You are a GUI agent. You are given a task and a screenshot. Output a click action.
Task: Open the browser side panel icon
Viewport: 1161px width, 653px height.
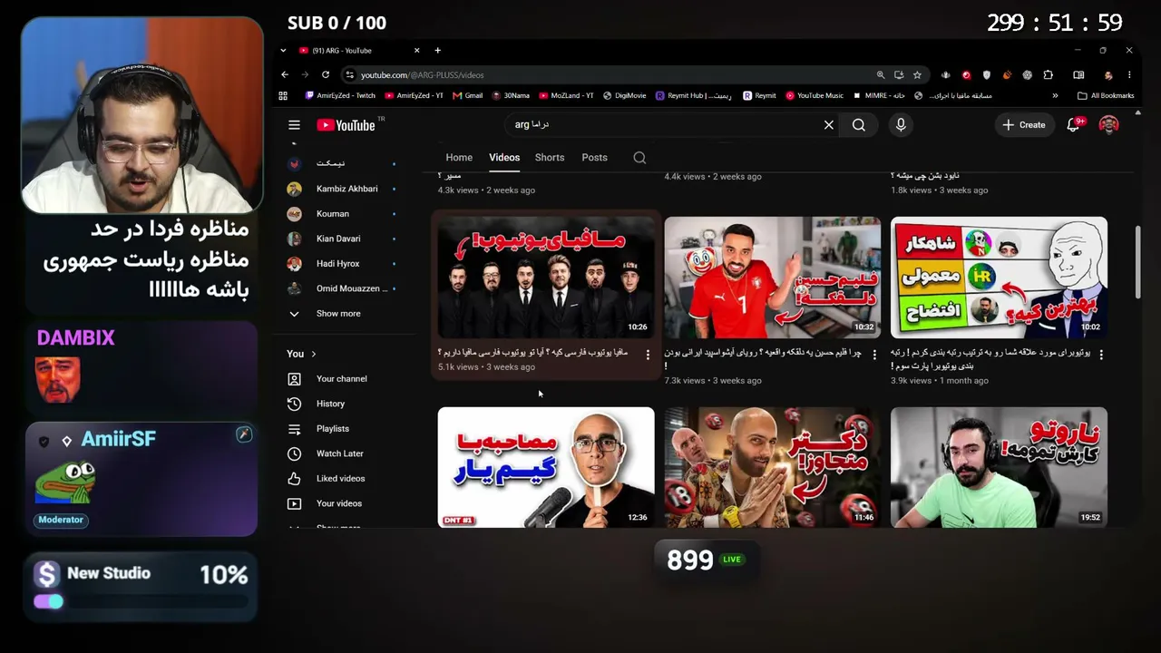[x=1078, y=75]
